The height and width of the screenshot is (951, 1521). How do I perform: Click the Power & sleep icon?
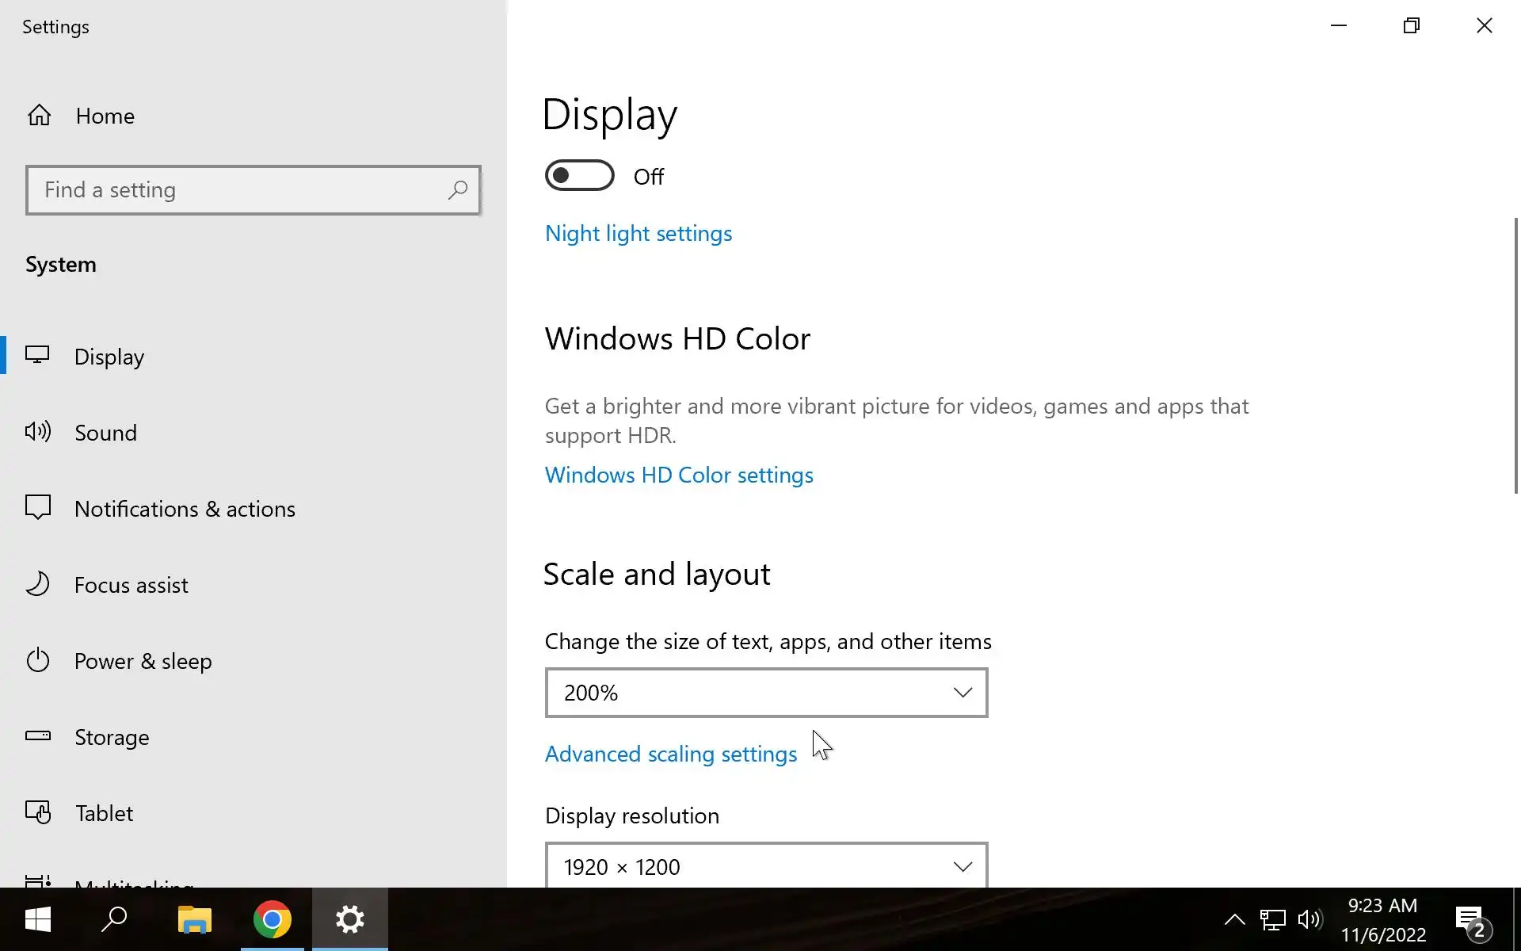pos(37,661)
